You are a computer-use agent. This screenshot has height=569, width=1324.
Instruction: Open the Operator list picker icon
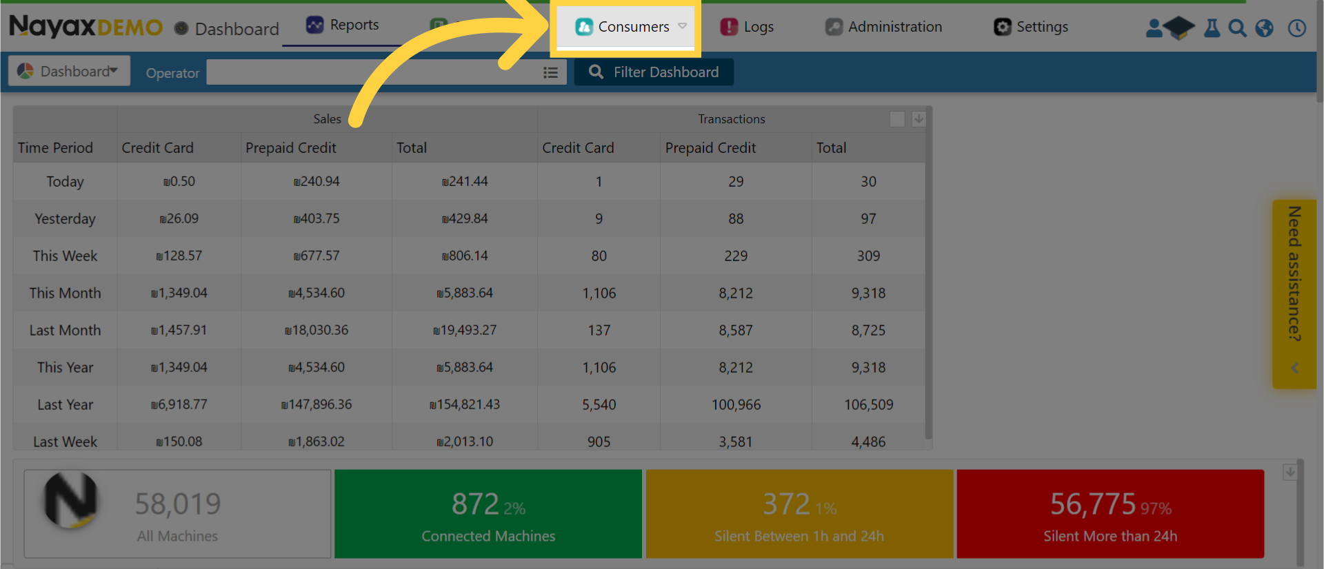[550, 72]
